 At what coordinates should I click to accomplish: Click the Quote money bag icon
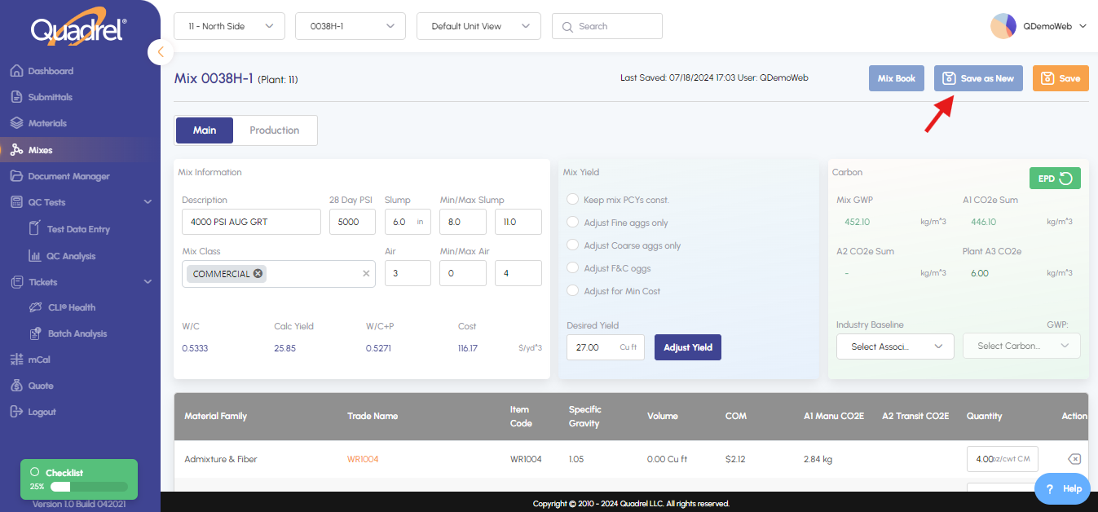(16, 386)
